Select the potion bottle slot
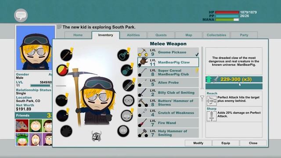 coord(123,55)
